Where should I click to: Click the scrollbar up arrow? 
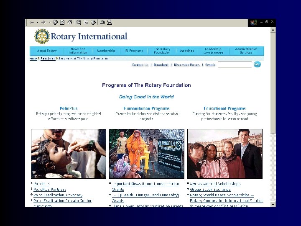(x=273, y=30)
